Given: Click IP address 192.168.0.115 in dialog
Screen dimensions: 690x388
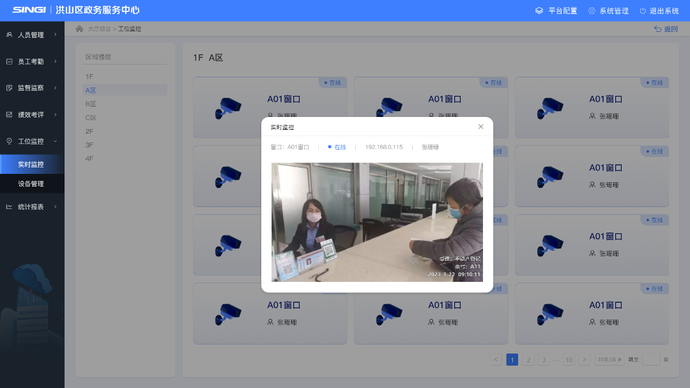Looking at the screenshot, I should [x=384, y=147].
